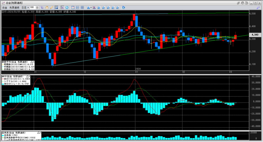Click the grid table layout icon
The width and height of the screenshot is (263, 142).
pos(82,7)
